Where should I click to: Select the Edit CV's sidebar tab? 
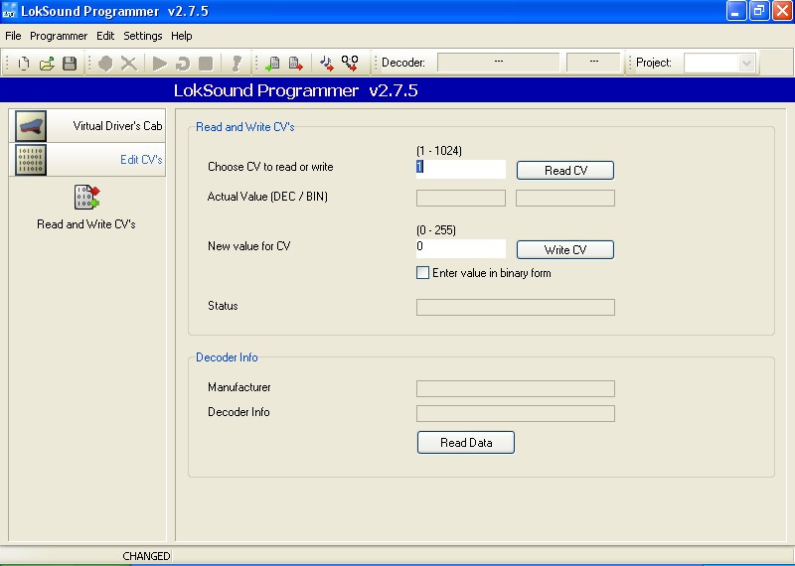pos(87,160)
